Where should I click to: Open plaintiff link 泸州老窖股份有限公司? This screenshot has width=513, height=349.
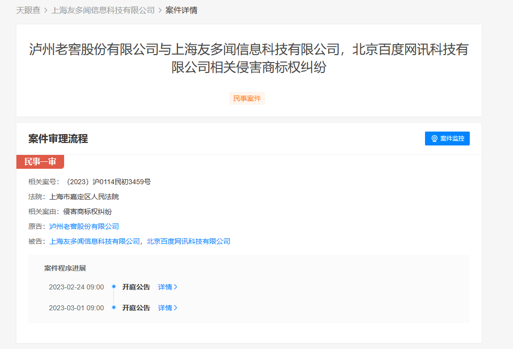(x=84, y=226)
